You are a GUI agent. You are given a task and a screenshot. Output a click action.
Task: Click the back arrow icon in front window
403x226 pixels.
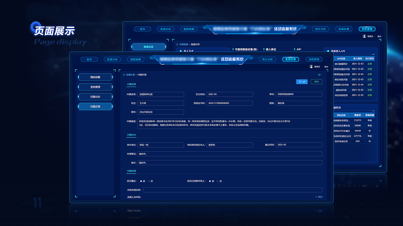(320, 75)
